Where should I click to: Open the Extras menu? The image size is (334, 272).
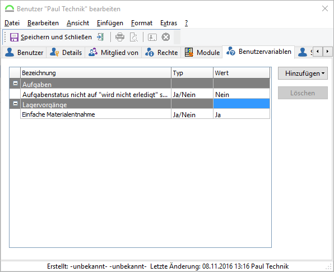pos(169,23)
